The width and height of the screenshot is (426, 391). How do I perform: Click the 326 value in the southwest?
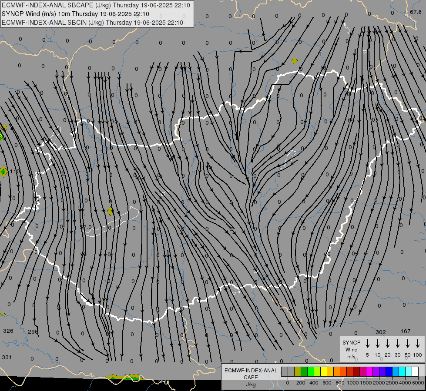8,331
